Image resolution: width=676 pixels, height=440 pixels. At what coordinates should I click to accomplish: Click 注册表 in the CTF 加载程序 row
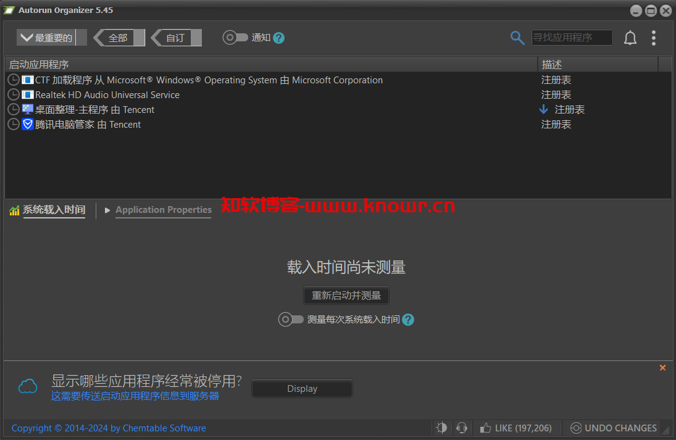[x=556, y=80]
